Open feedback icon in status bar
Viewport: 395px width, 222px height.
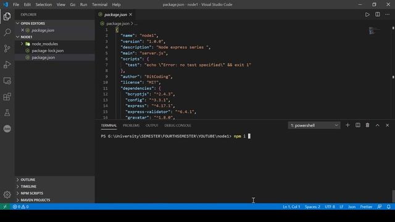point(380,207)
